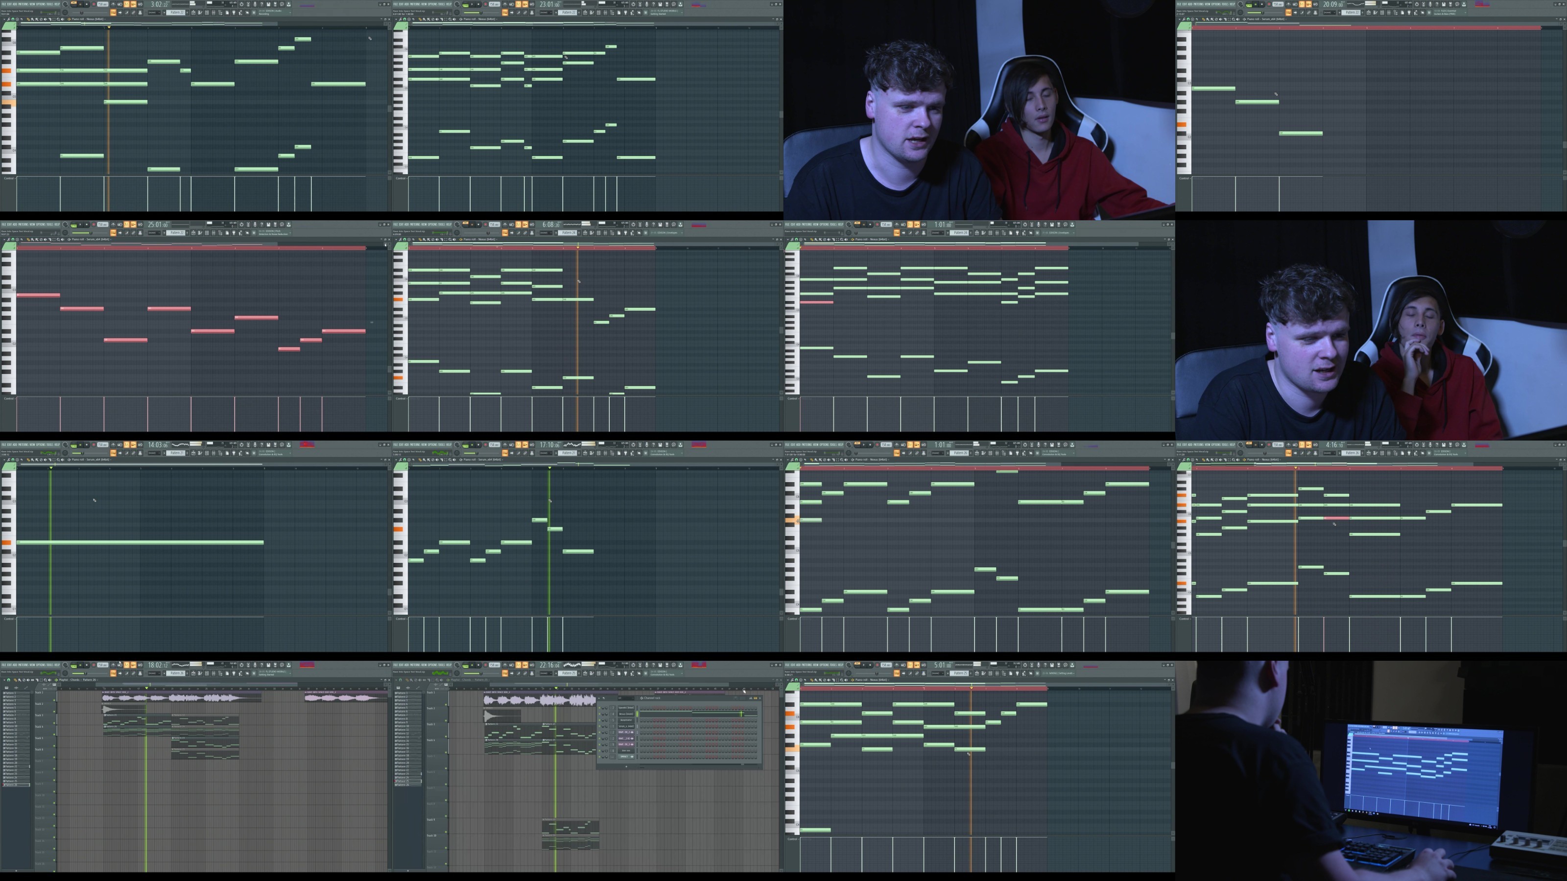Screen dimensions: 1567x881
Task: Toggle loop recording in the 25:01:00 window
Action: [140, 224]
